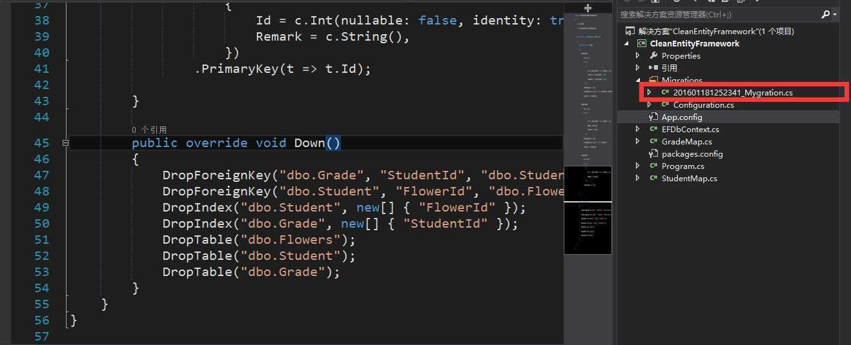Screen dimensions: 851x345
Task: Click DropTable("dbo.Grade") code line
Action: (251, 272)
